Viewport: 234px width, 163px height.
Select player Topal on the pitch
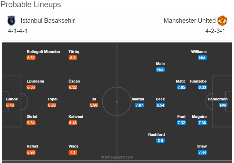52,99
